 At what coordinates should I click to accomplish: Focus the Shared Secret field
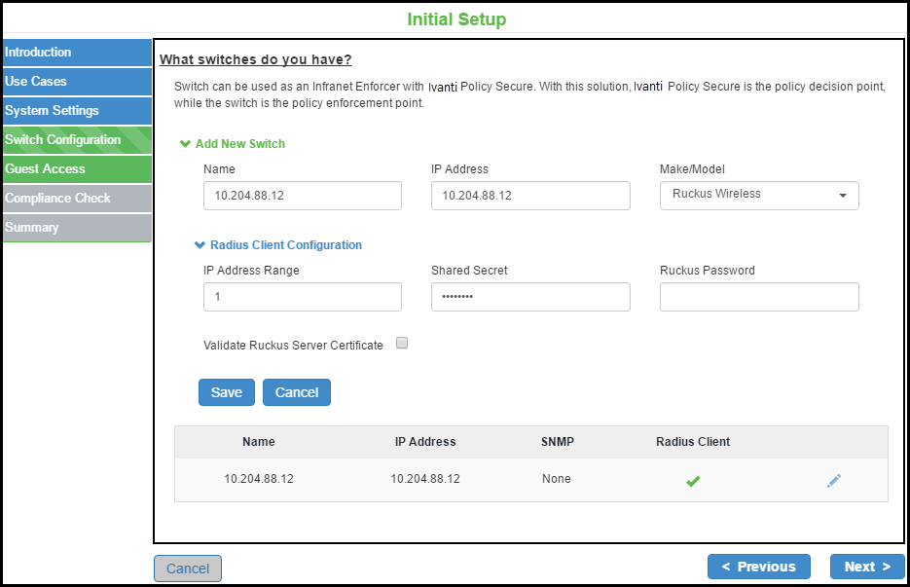tap(530, 297)
